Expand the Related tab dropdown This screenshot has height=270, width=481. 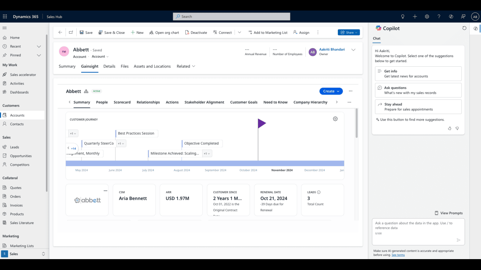click(x=186, y=66)
